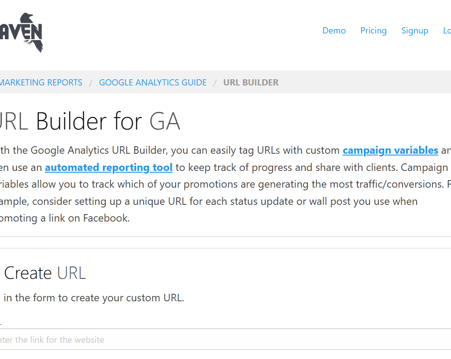Follow the campaign variables hyperlink
Viewport: 451px width, 359px height.
[x=390, y=150]
